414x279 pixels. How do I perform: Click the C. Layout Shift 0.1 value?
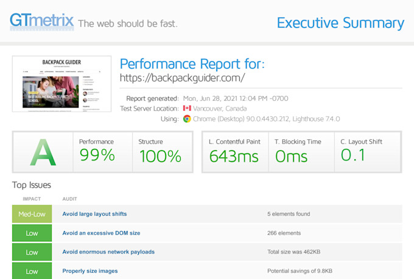pos(353,155)
